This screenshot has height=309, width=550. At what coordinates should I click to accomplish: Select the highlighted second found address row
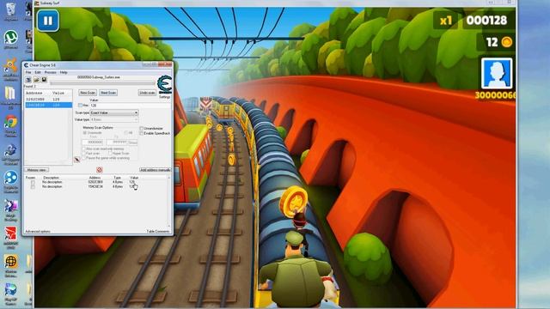coord(48,105)
